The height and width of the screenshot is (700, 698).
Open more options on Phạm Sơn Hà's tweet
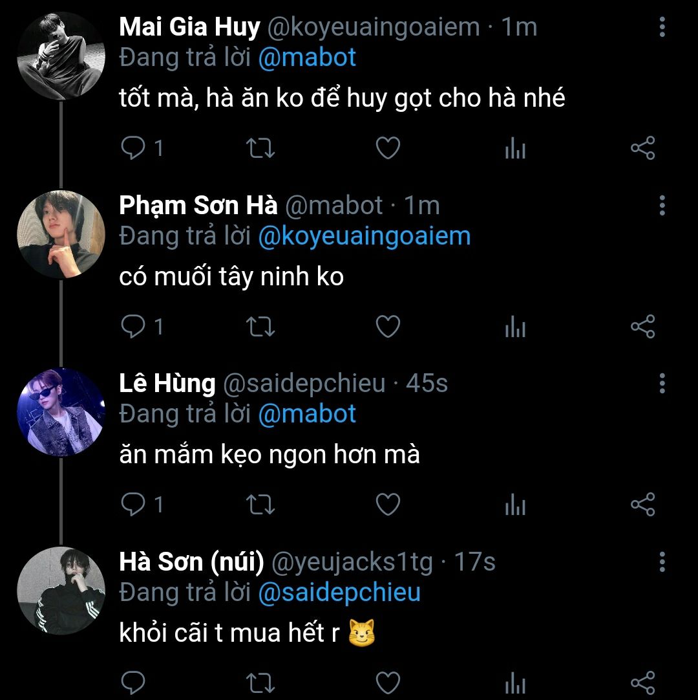(662, 206)
